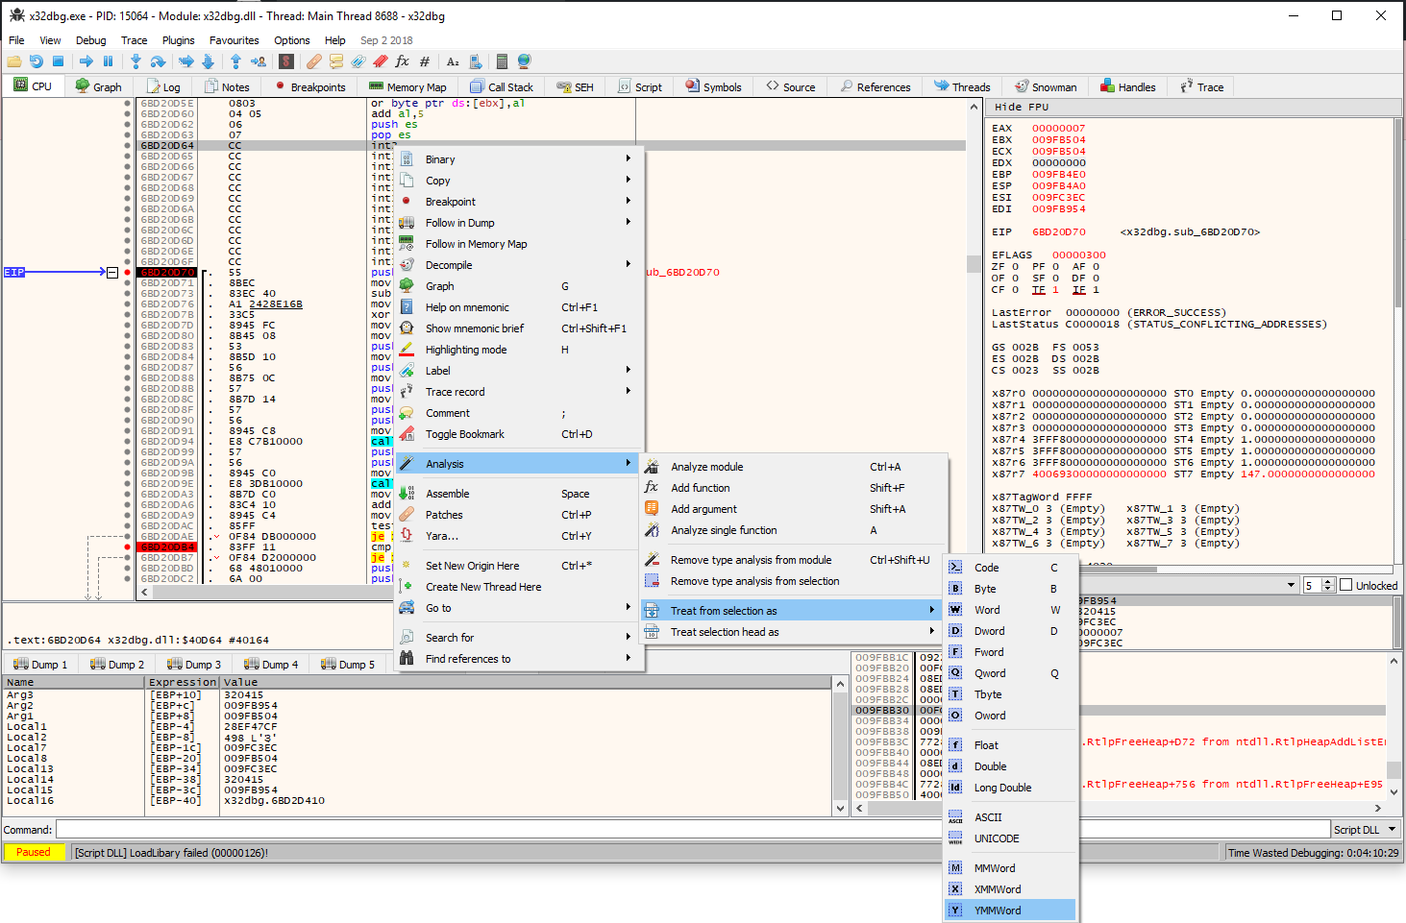The height and width of the screenshot is (923, 1406).
Task: Click the Command input field
Action: click(x=691, y=829)
